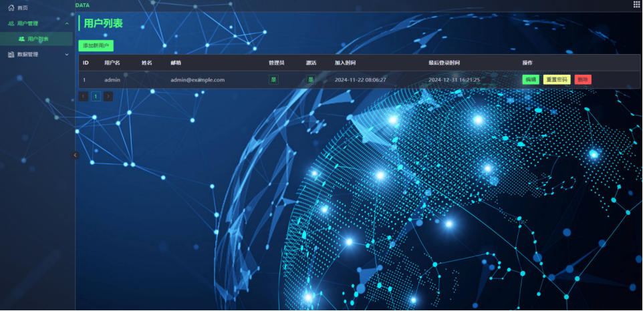Click the users icon beside 用户管理
643x311 pixels.
coord(11,24)
